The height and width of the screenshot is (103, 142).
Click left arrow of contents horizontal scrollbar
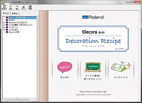click(x=4, y=99)
